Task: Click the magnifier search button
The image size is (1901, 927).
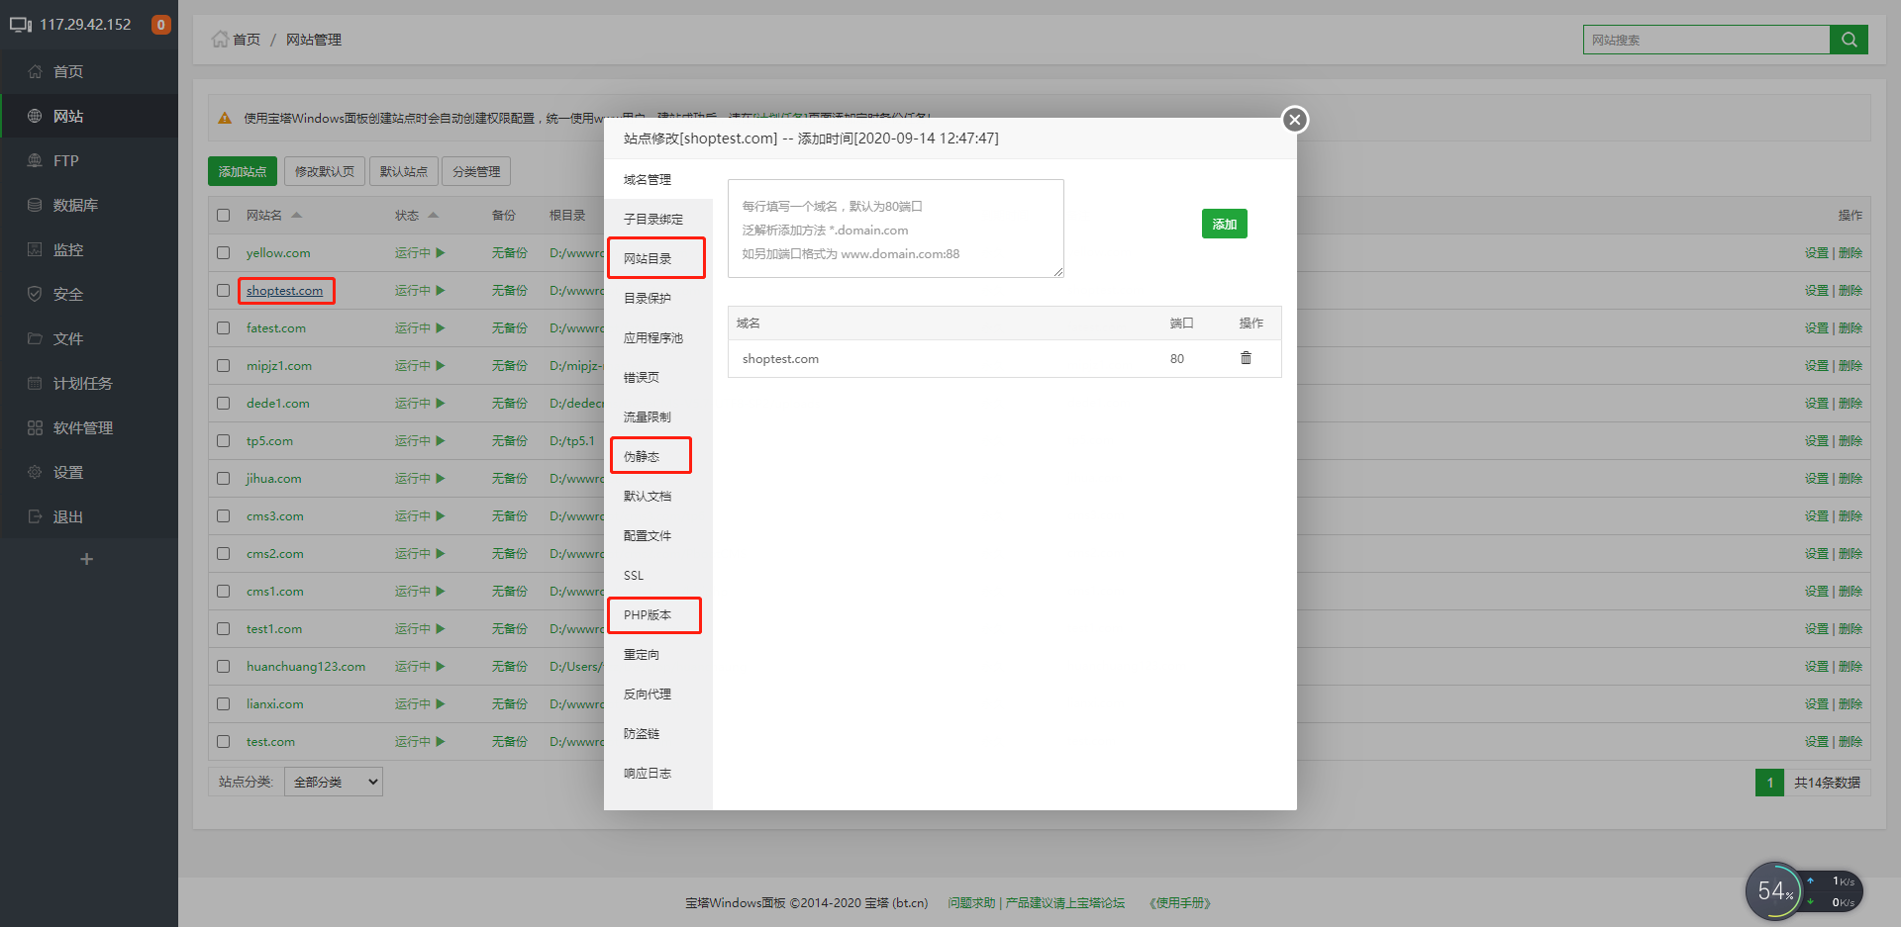Action: [1849, 40]
